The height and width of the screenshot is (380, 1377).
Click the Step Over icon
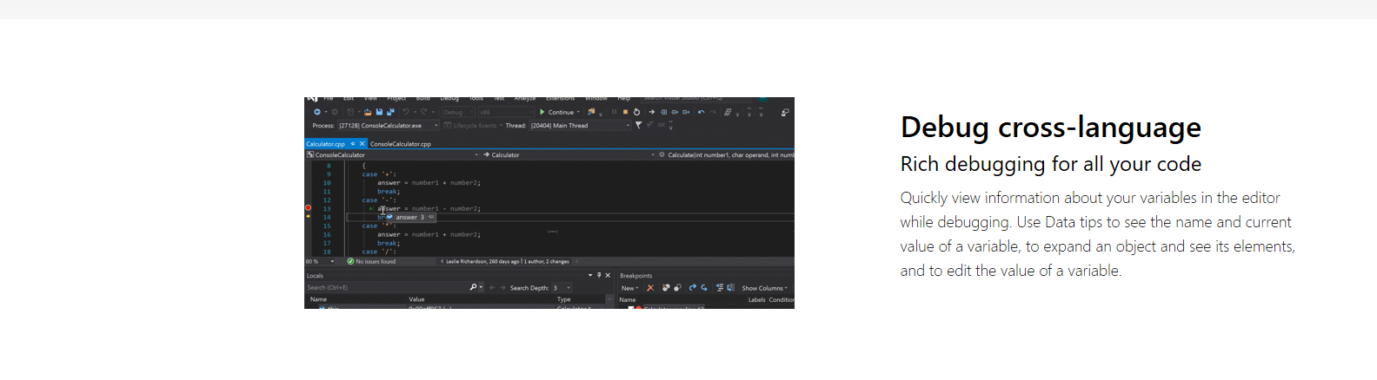pyautogui.click(x=675, y=112)
